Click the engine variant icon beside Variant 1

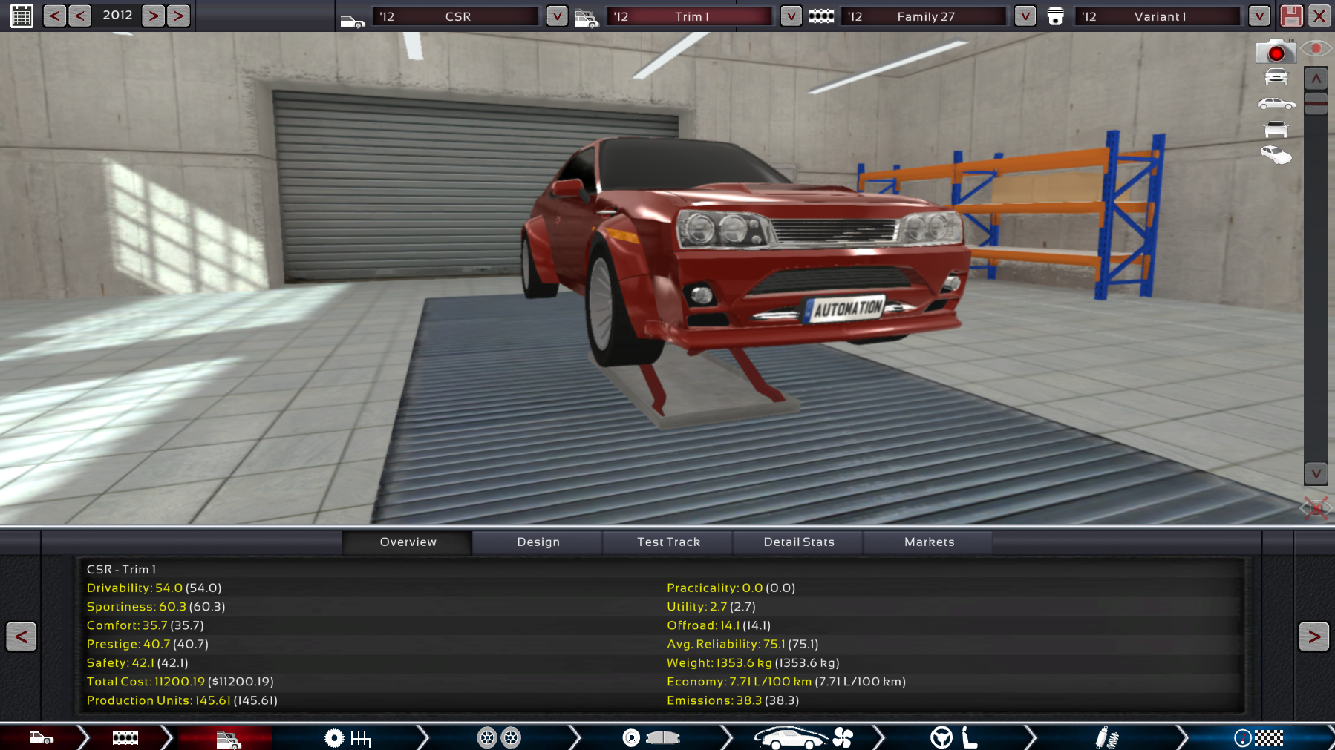click(1055, 16)
